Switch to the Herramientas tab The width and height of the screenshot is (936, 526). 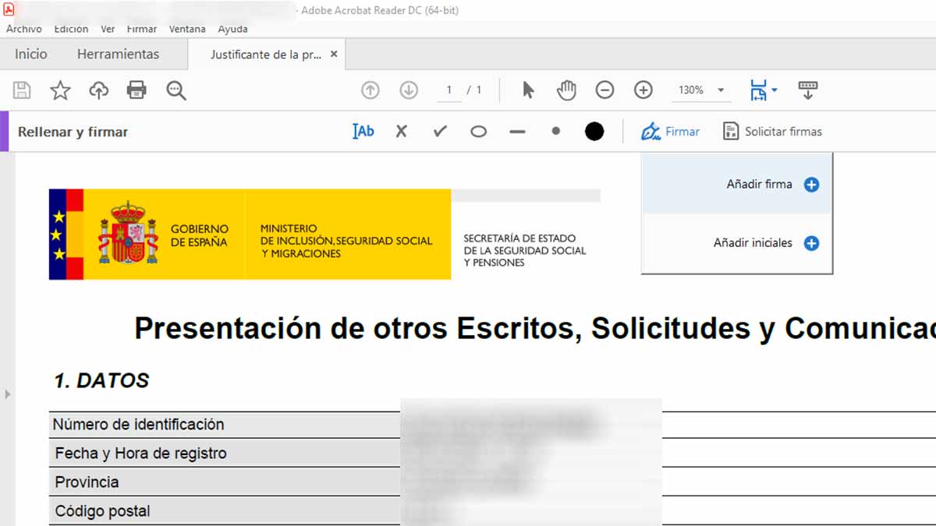tap(118, 55)
